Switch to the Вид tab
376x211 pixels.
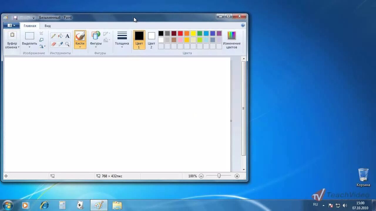pyautogui.click(x=48, y=26)
